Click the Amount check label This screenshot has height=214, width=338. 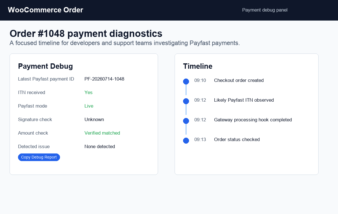tap(33, 133)
